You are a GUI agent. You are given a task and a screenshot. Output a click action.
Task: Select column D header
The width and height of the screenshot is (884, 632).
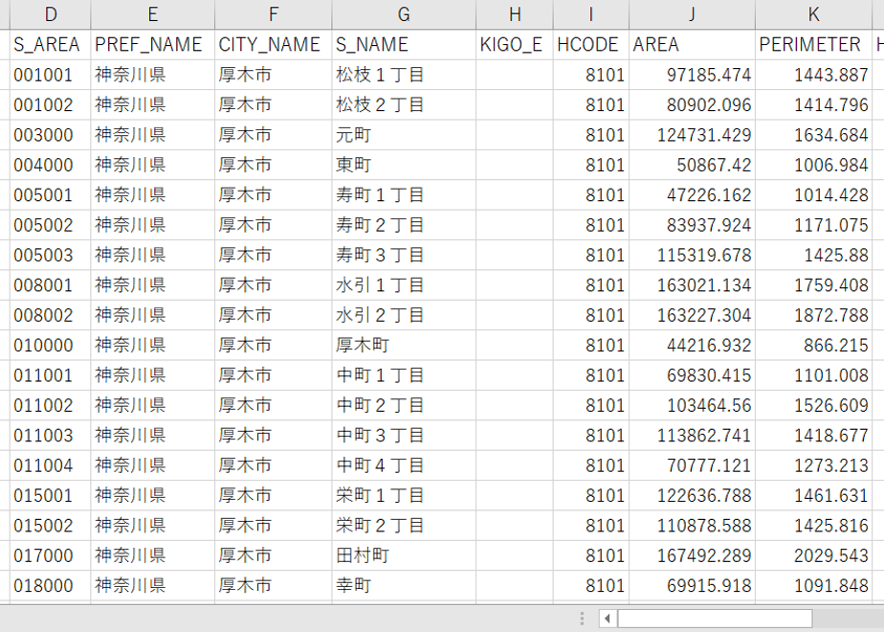tap(50, 14)
